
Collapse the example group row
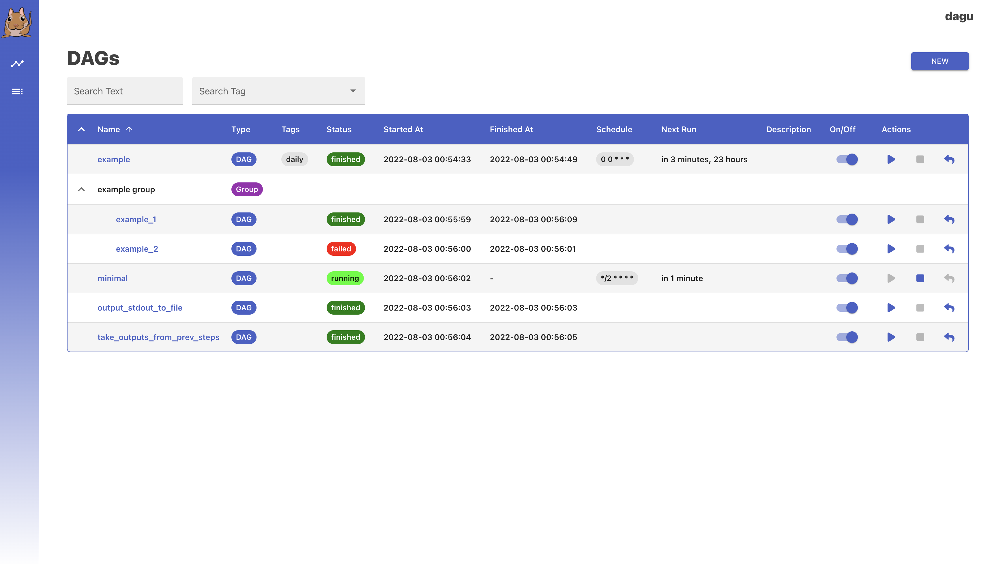click(x=81, y=189)
